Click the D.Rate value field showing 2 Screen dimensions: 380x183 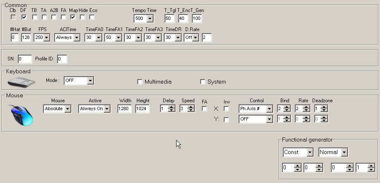207,38
